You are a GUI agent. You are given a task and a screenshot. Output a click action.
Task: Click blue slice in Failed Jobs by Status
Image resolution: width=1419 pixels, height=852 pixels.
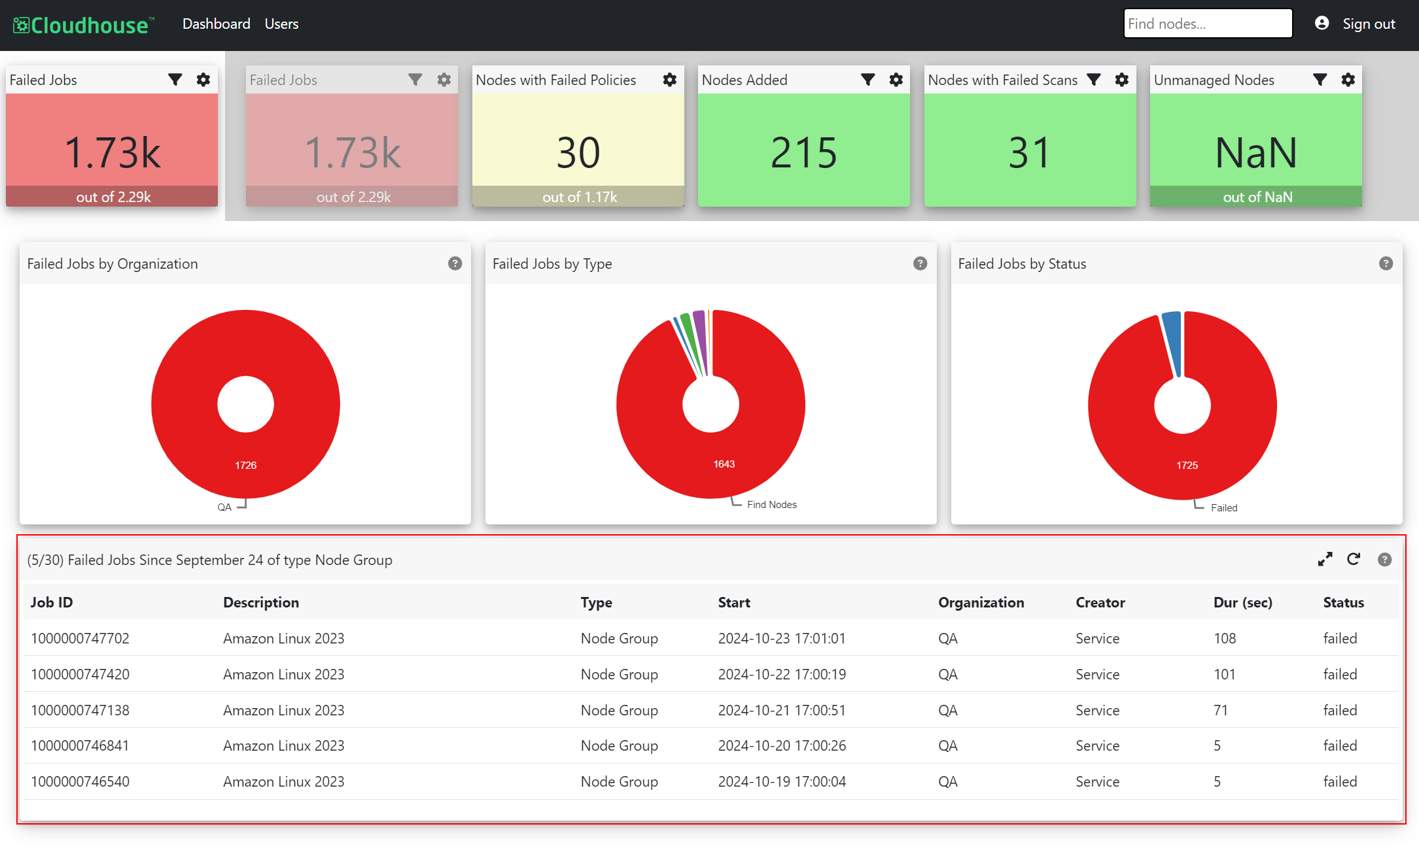[x=1173, y=340]
